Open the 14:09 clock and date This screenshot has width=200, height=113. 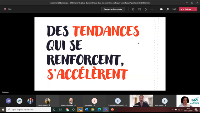tap(188, 110)
